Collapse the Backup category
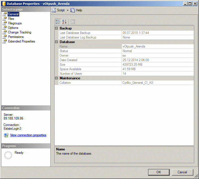The width and height of the screenshot is (199, 179). 57,28
